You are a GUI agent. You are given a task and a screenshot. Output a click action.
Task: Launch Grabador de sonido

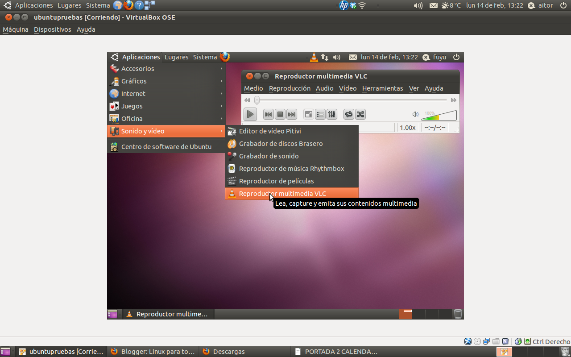(292, 156)
